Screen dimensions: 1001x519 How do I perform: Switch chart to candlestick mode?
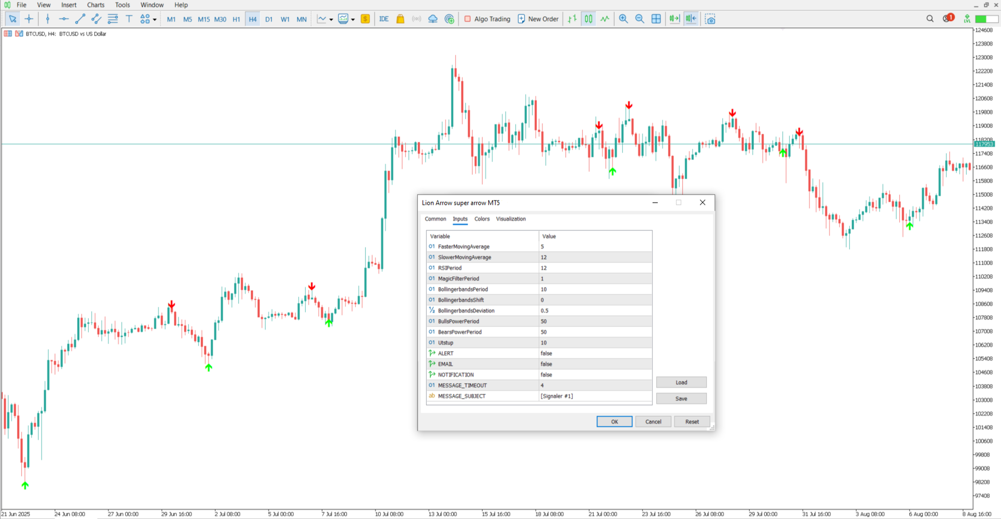coord(588,19)
